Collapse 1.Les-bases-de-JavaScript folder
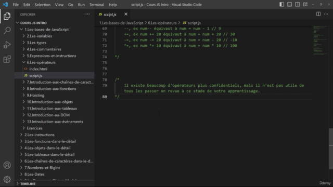The height and width of the screenshot is (187, 333). (x=55, y=30)
